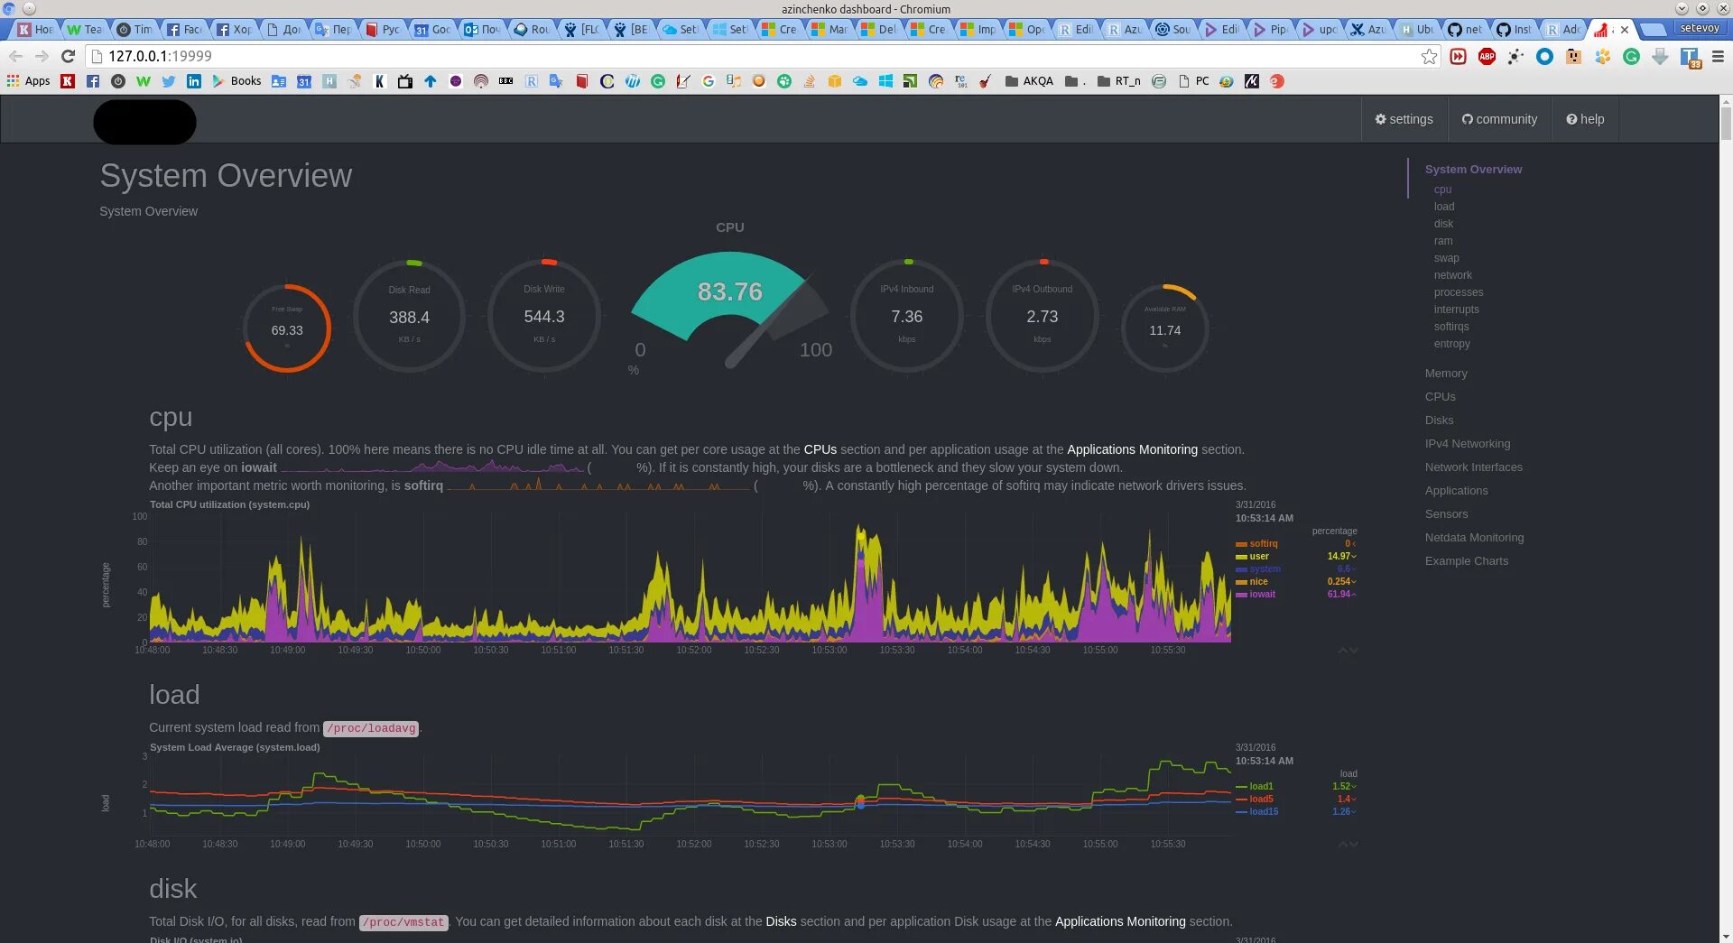
Task: Click the Twitter bookmark icon
Action: (x=169, y=81)
